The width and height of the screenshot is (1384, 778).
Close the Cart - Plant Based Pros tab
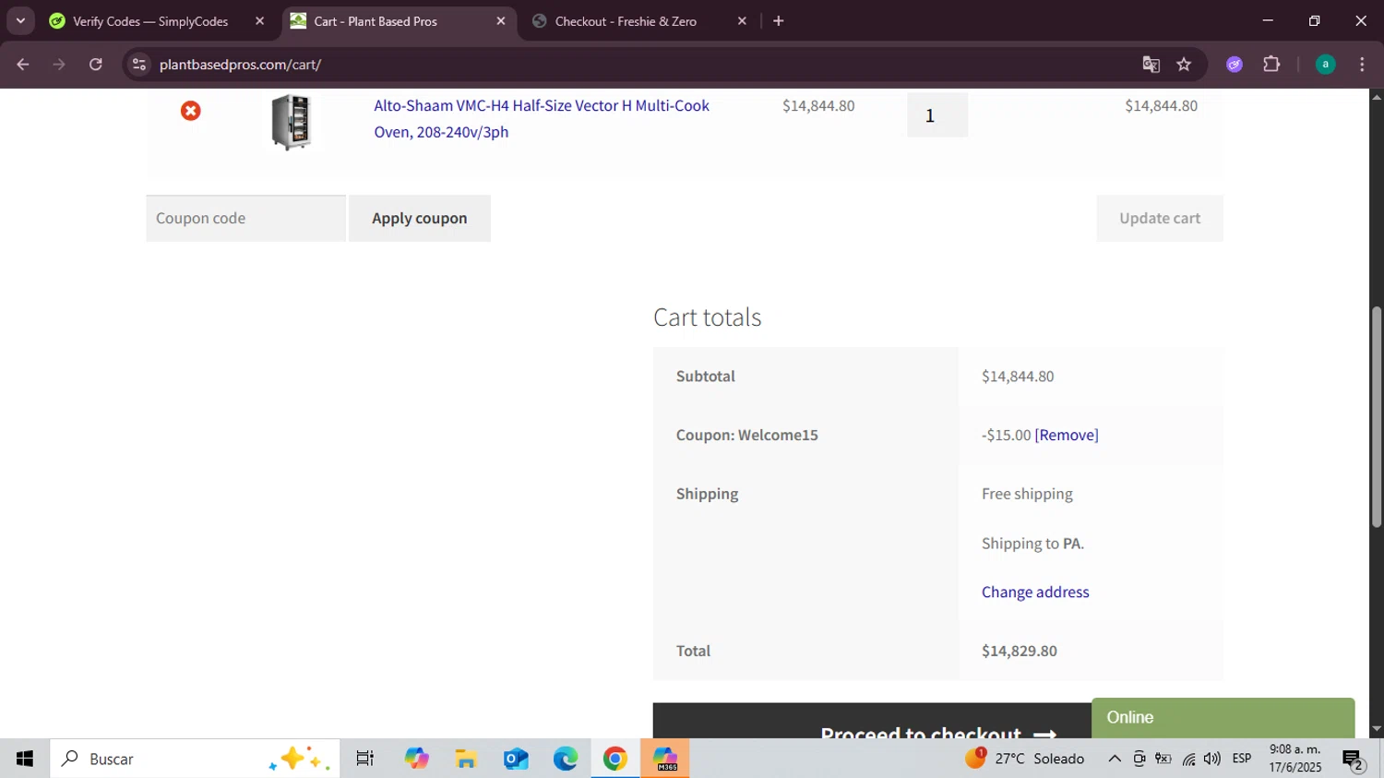[x=501, y=21]
